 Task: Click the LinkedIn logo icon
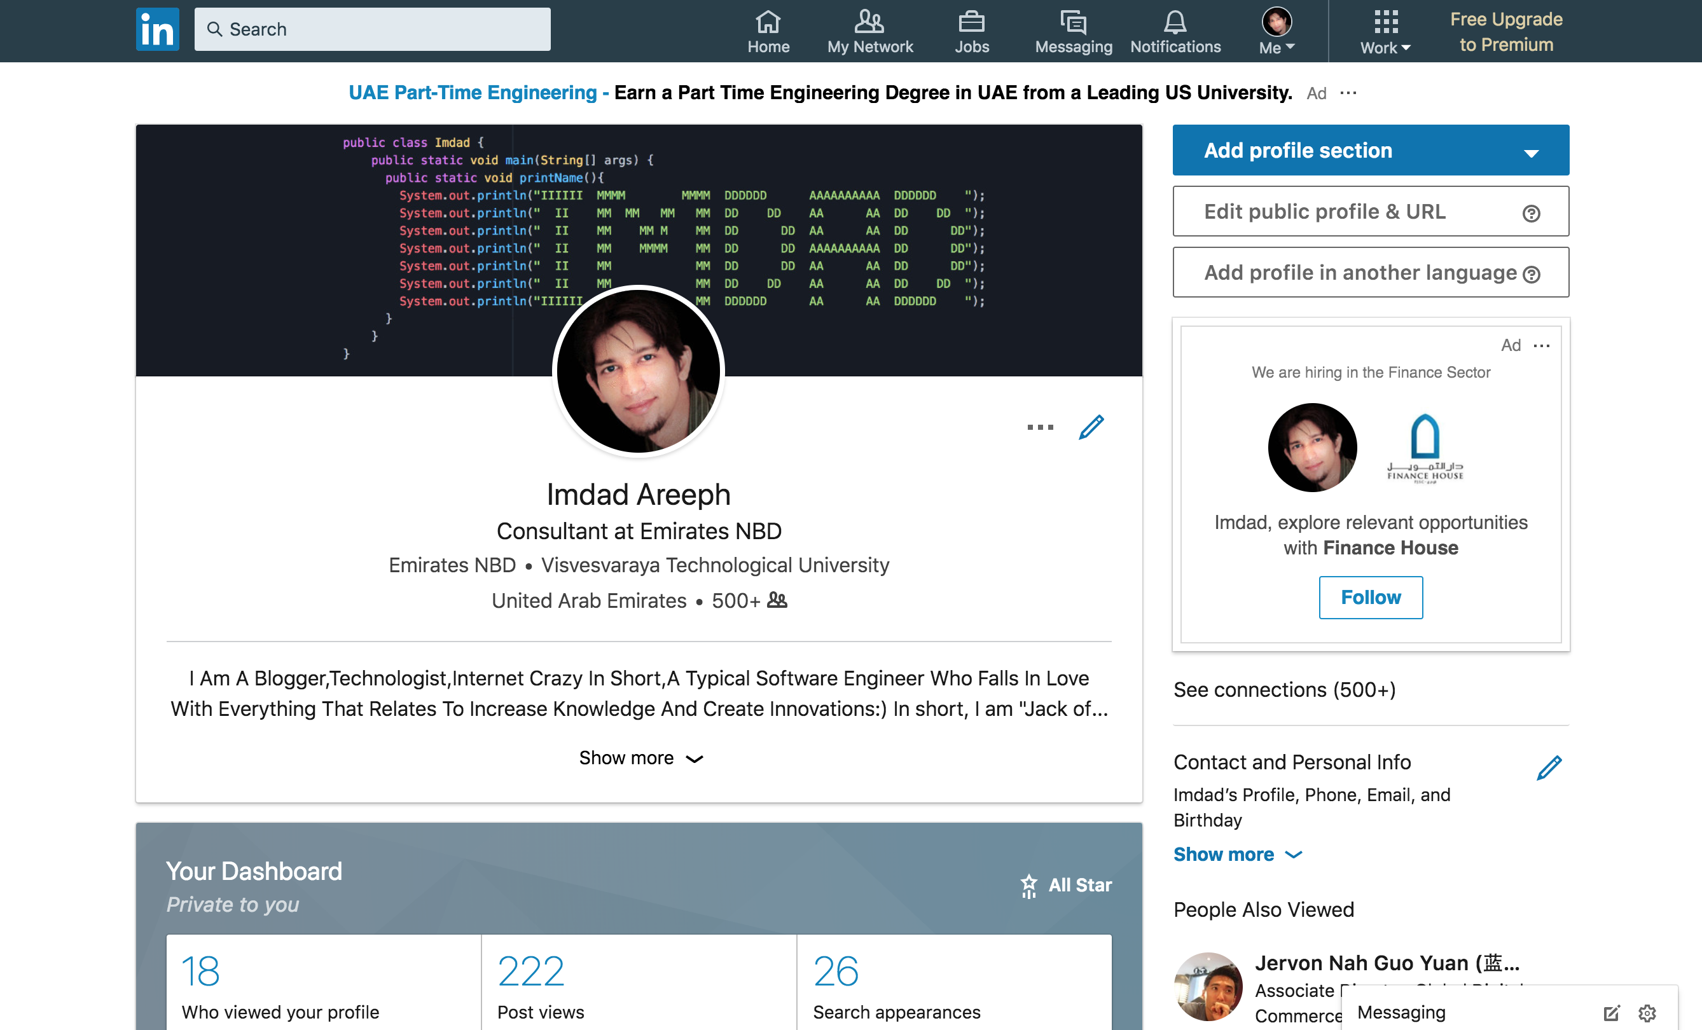click(157, 29)
